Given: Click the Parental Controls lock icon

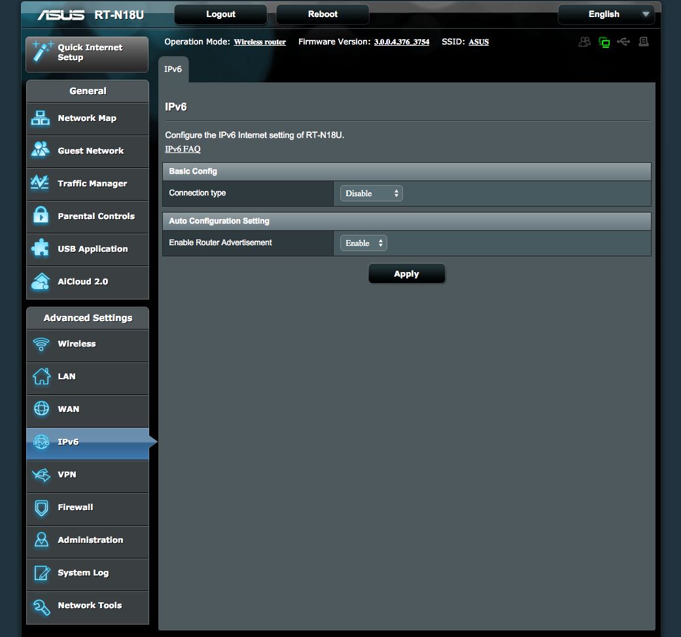Looking at the screenshot, I should [x=41, y=215].
